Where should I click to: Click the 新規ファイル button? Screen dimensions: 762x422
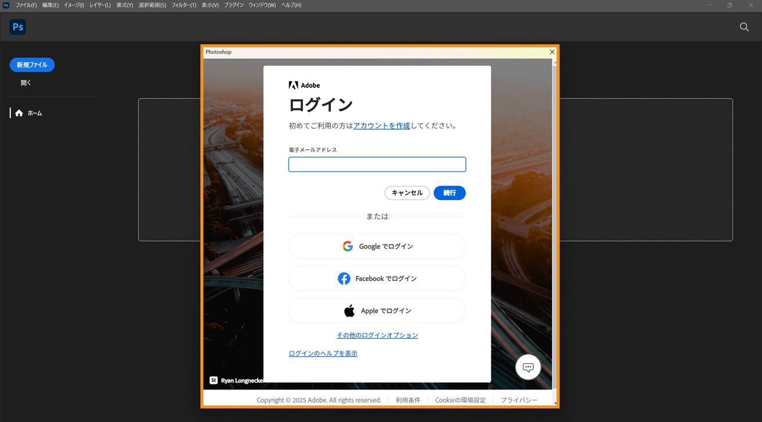(32, 65)
